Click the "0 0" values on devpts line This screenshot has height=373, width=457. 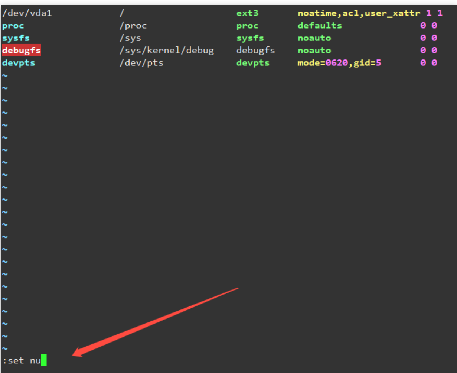(x=428, y=63)
